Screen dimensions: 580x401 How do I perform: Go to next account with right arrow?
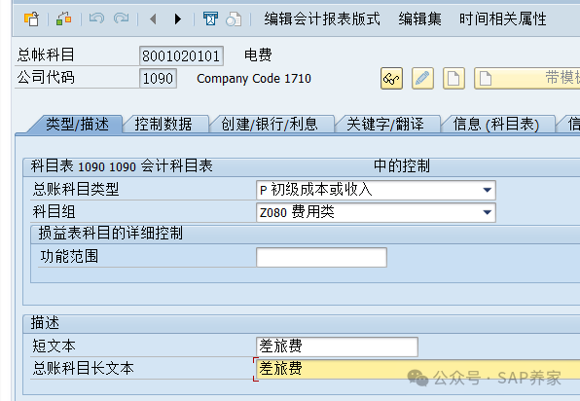point(178,18)
